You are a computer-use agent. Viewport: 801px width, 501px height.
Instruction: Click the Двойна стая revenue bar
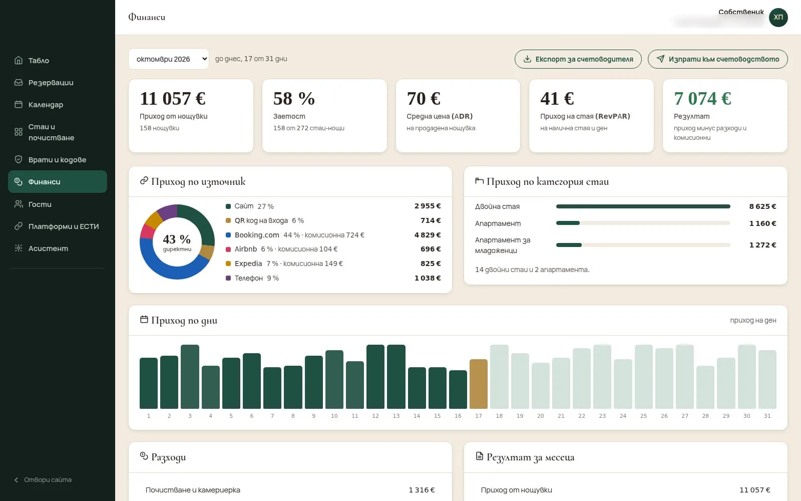pyautogui.click(x=643, y=206)
